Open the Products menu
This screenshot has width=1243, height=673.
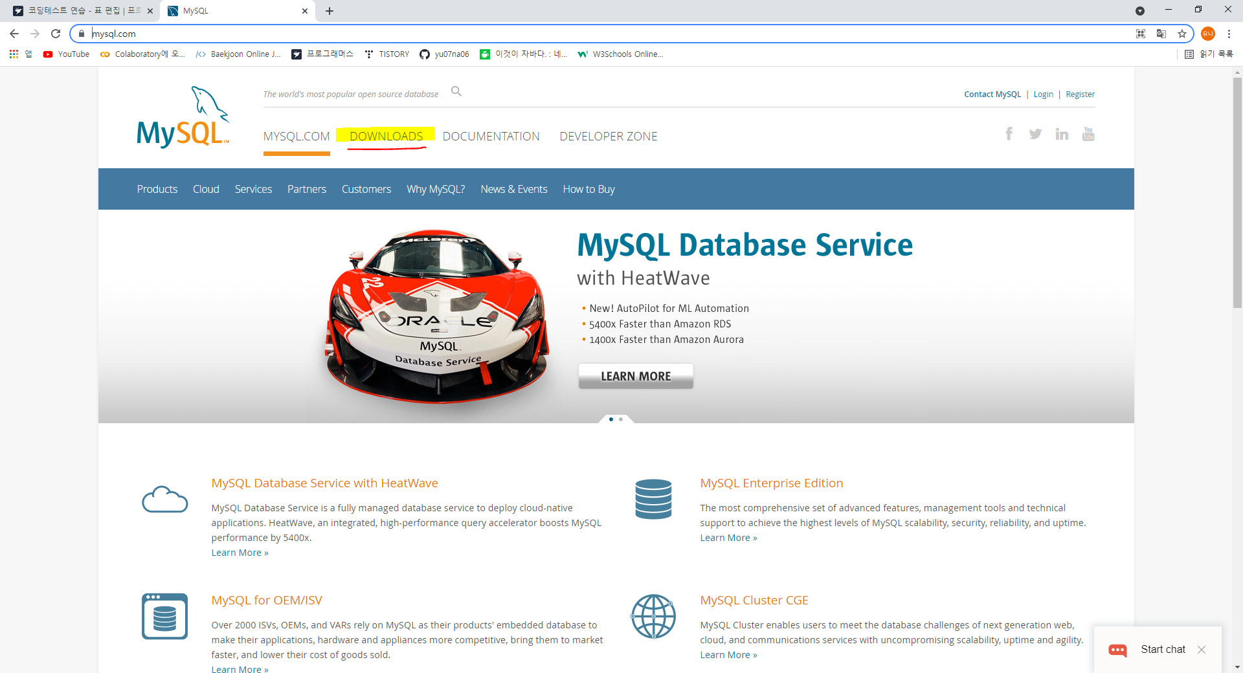[157, 189]
